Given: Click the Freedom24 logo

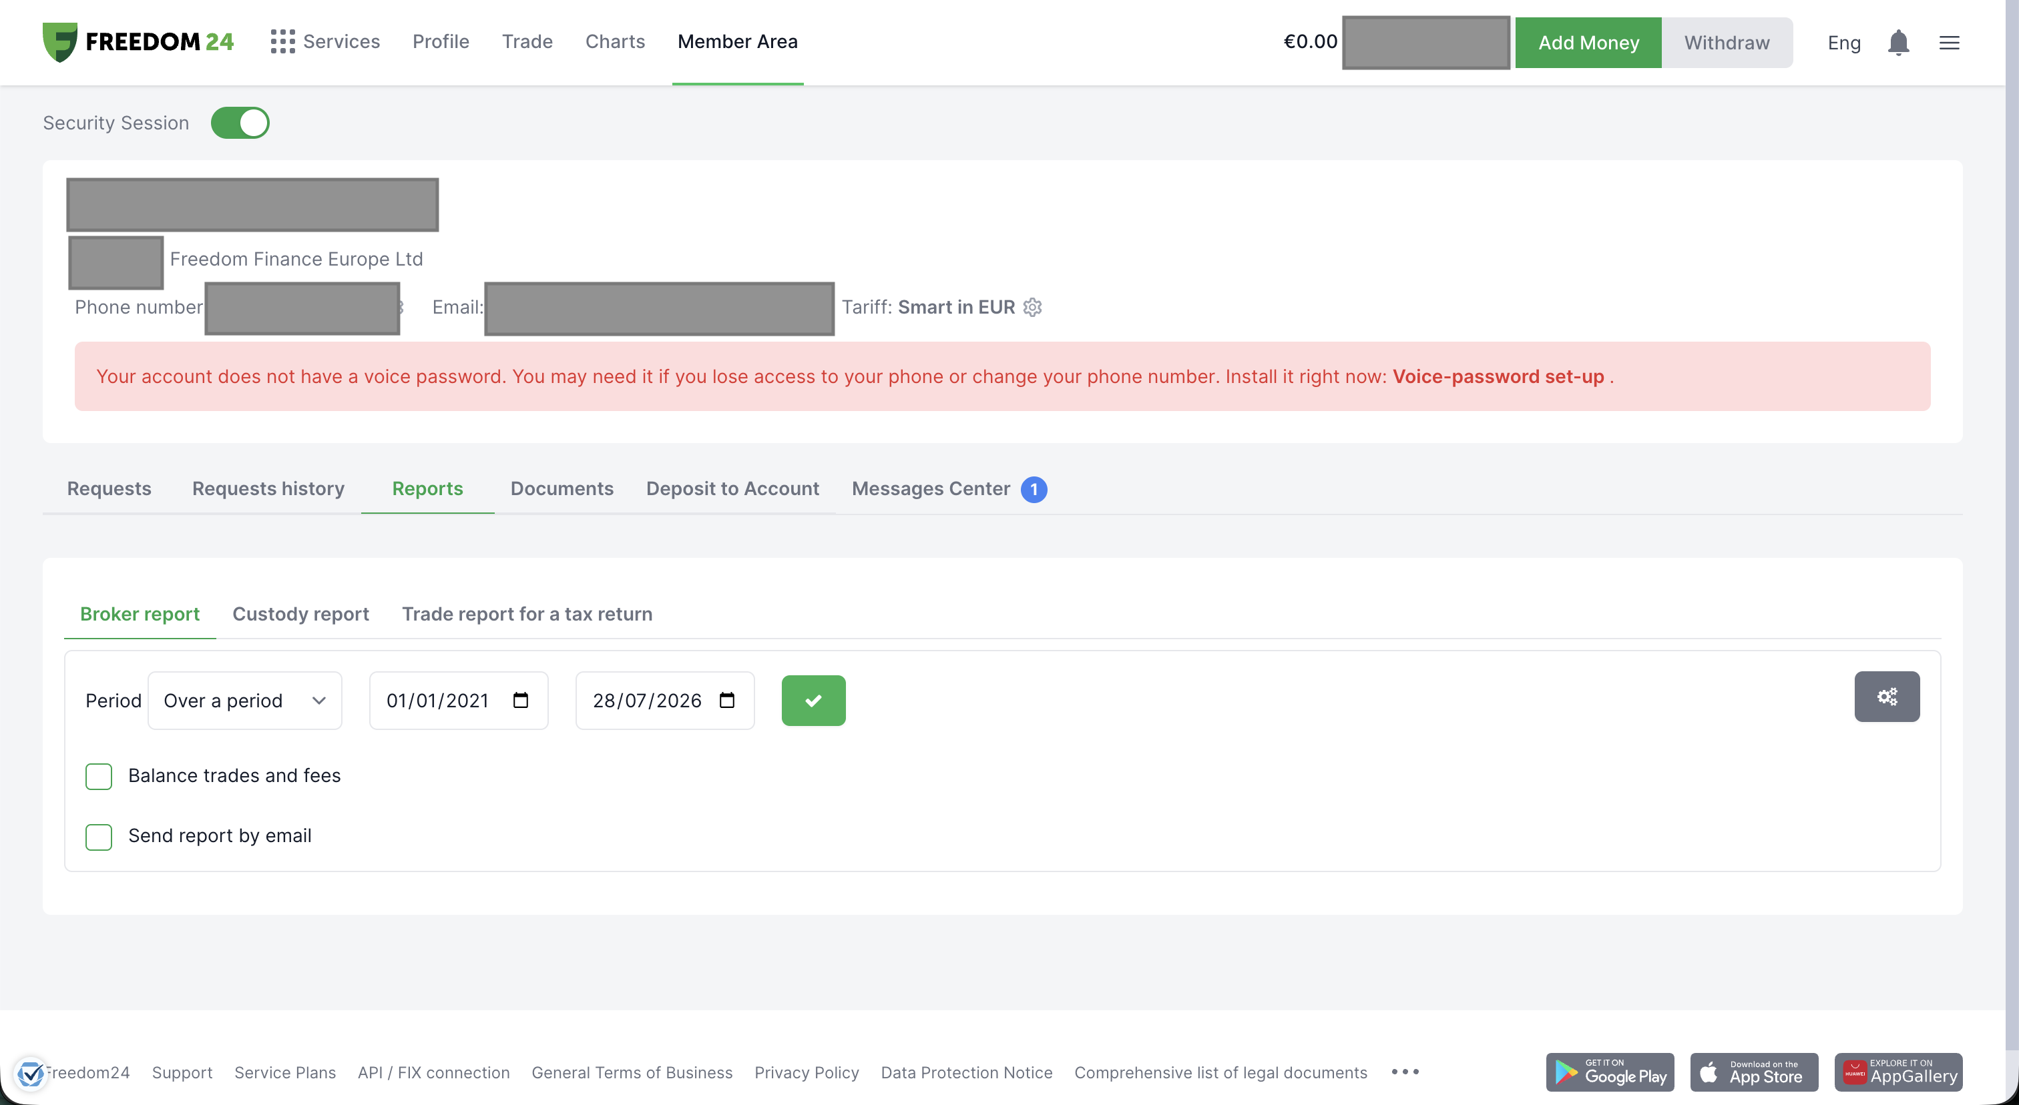Looking at the screenshot, I should click(138, 41).
